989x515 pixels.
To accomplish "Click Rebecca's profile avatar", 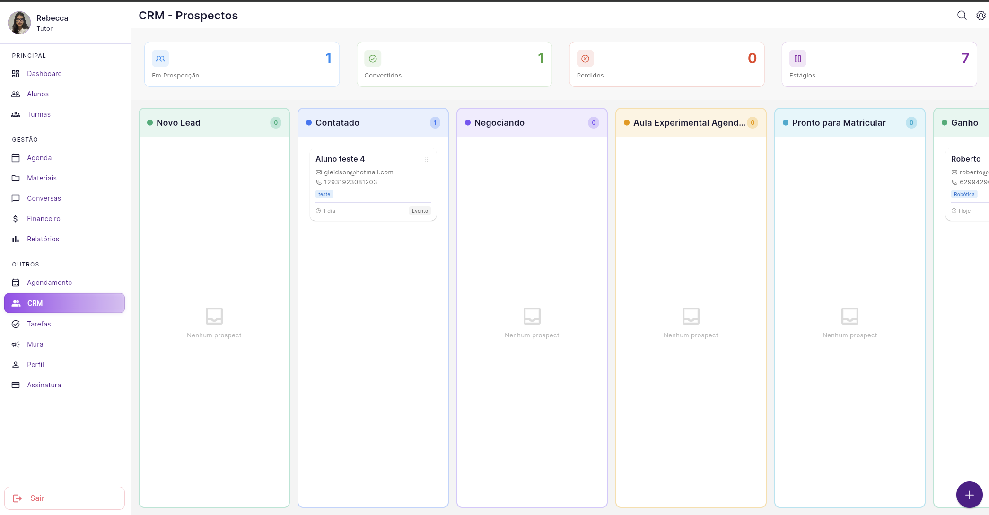I will tap(19, 23).
